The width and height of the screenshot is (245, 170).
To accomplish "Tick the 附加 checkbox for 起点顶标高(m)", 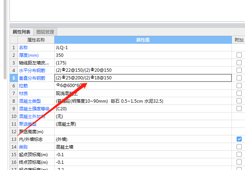I will tap(239, 154).
